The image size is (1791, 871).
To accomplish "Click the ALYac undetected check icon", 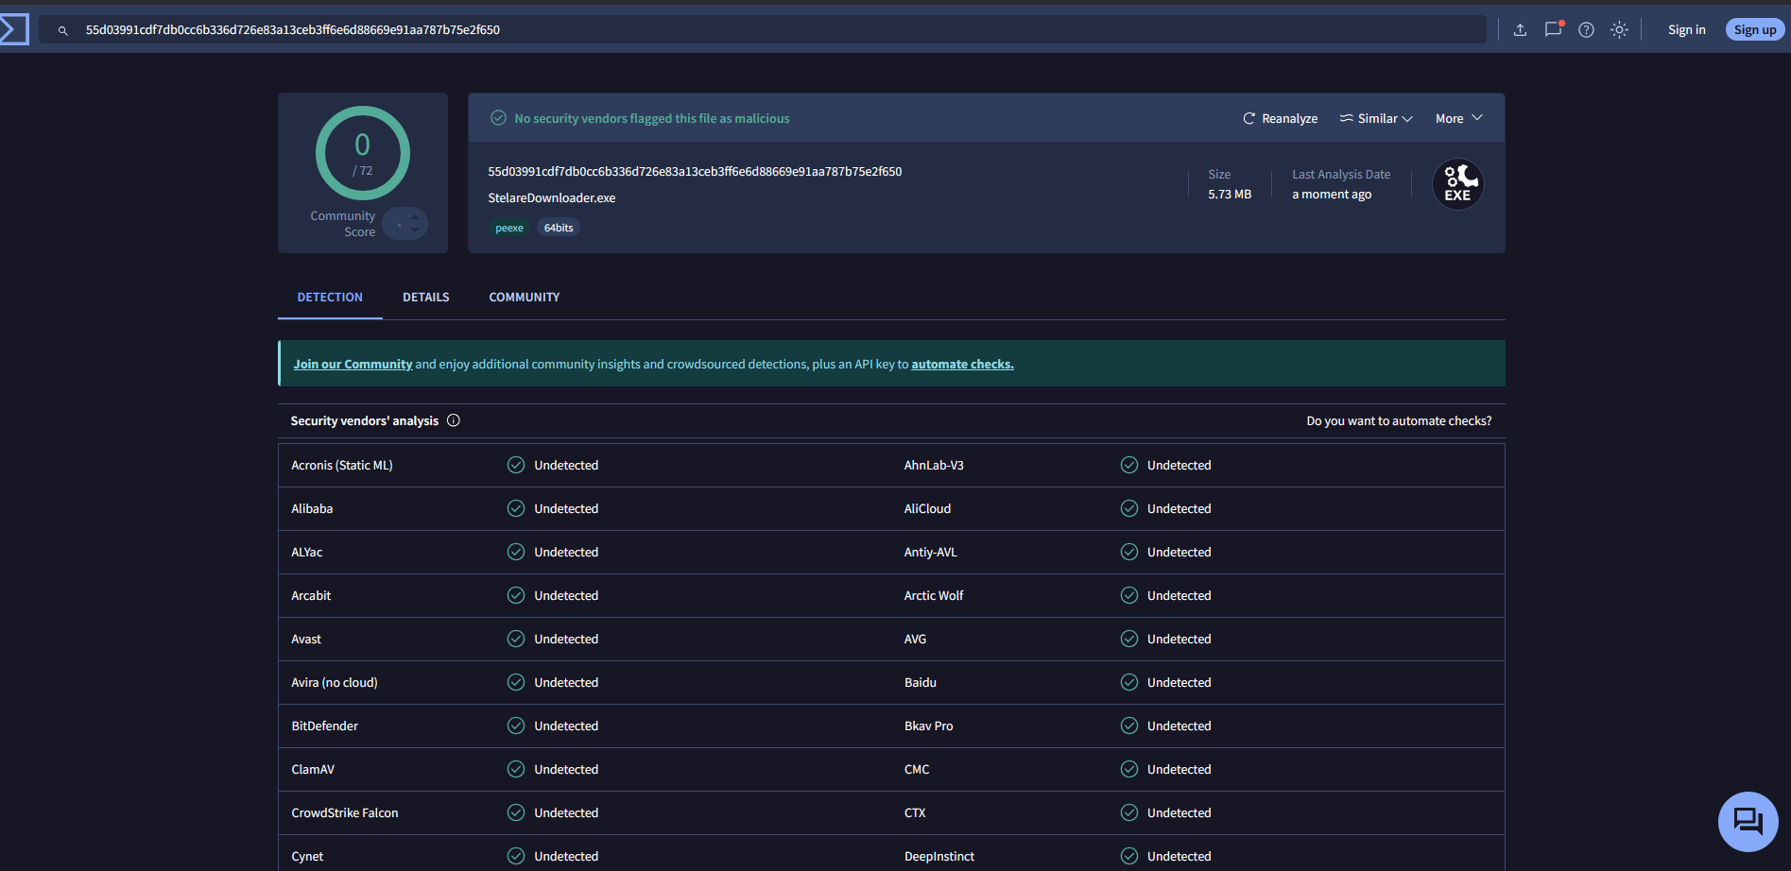I will pos(516,552).
